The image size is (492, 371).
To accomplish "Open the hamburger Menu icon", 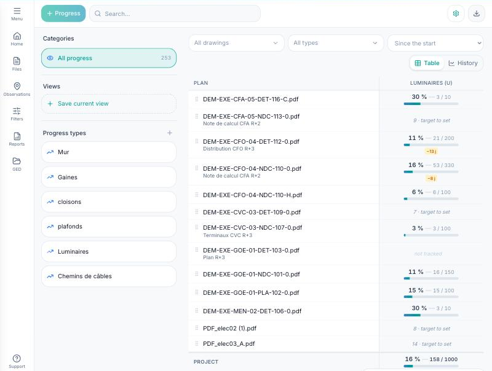I will 17,11.
